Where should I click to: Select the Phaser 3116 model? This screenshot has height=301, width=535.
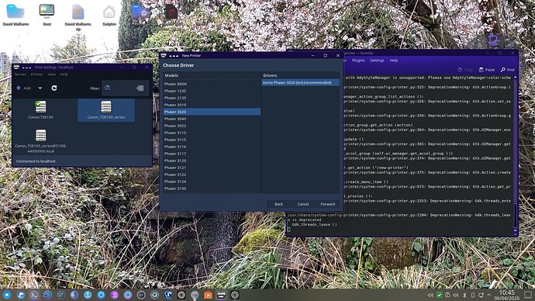pos(212,147)
